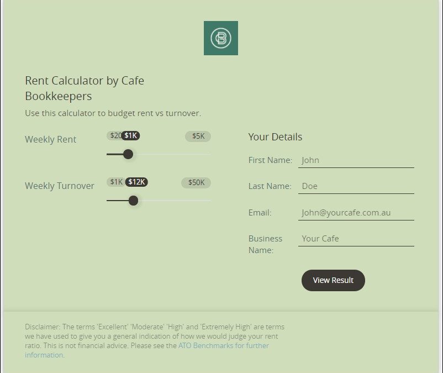The image size is (443, 373).
Task: Select the Email input field
Action: tap(356, 212)
